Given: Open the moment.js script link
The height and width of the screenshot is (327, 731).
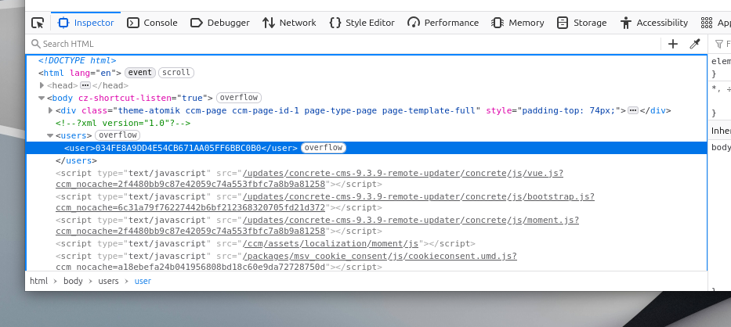Looking at the screenshot, I should 317,225.
